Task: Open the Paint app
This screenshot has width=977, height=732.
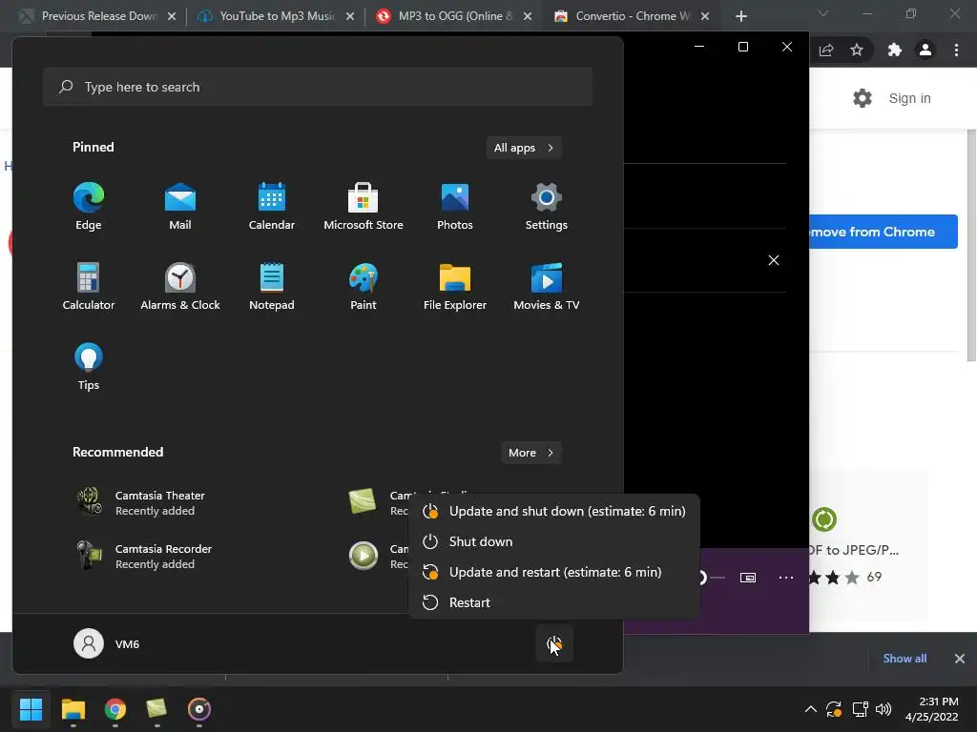Action: [364, 286]
